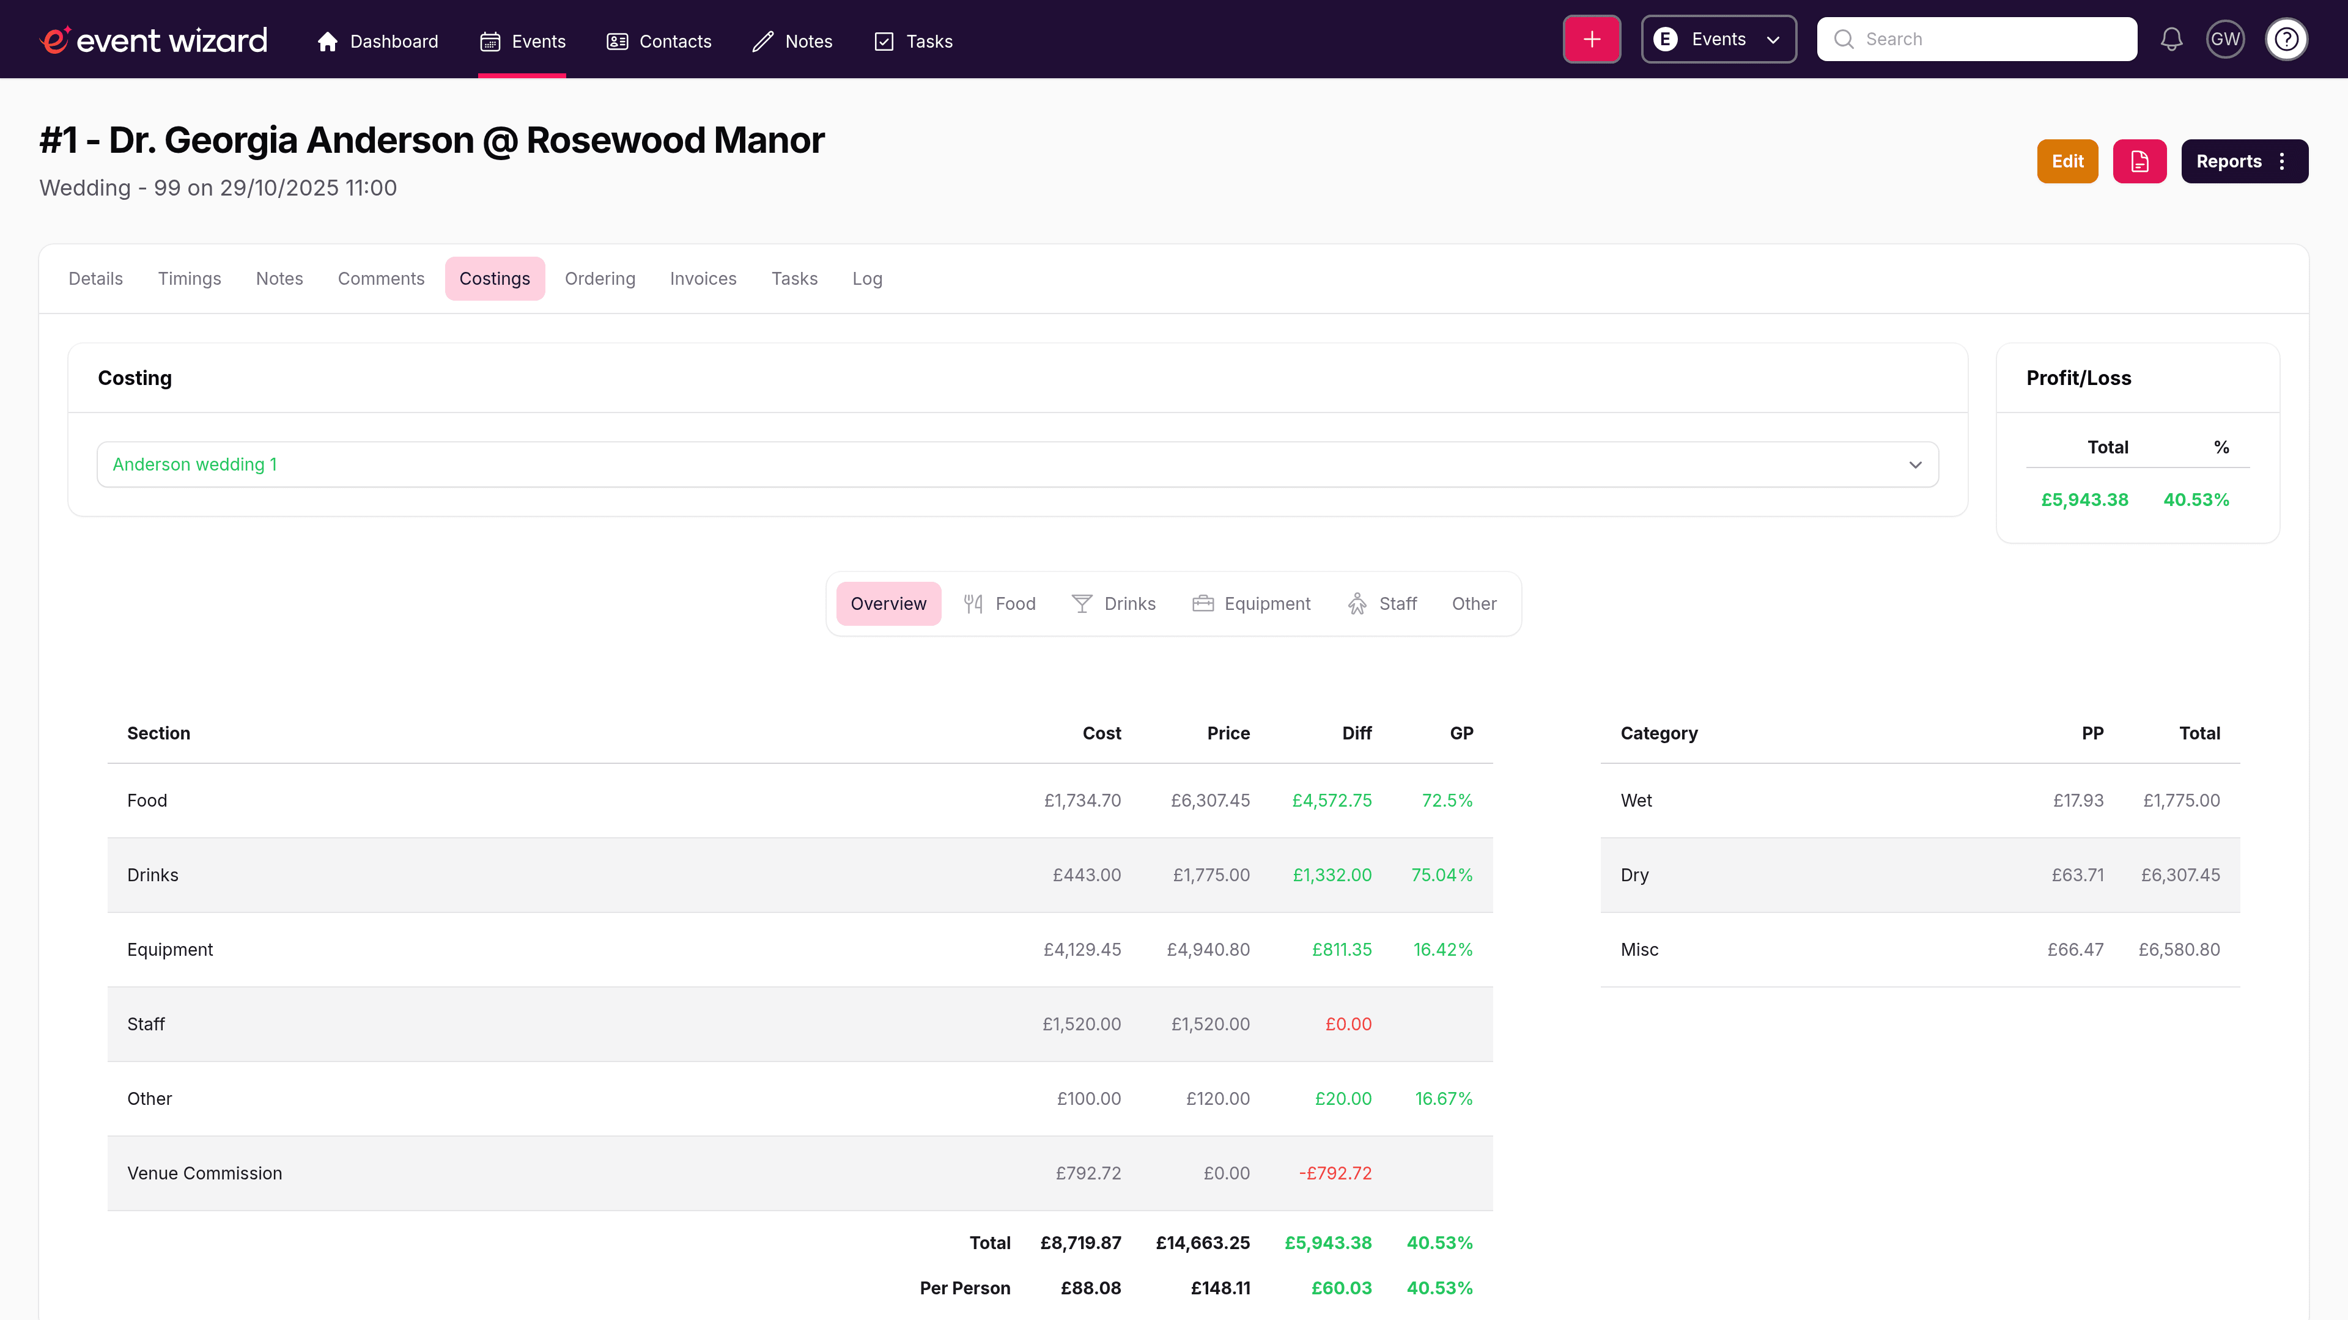2348x1320 pixels.
Task: Open the Anderson wedding 1 costing dropdown
Action: coord(1017,464)
